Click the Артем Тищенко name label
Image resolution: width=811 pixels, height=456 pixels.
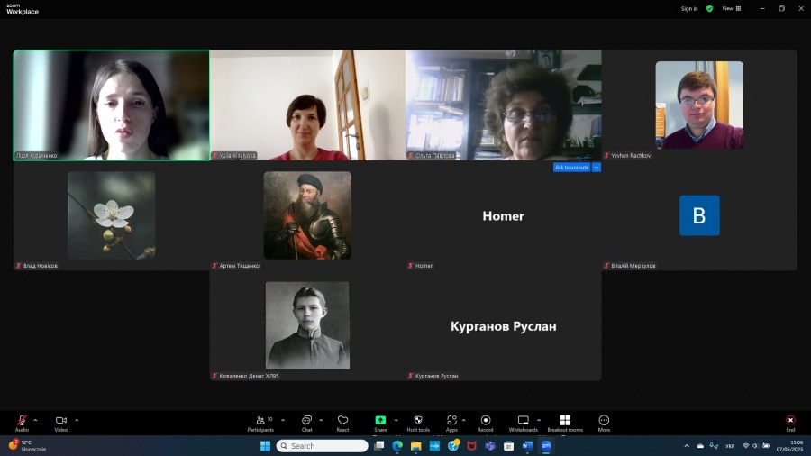pyautogui.click(x=239, y=266)
